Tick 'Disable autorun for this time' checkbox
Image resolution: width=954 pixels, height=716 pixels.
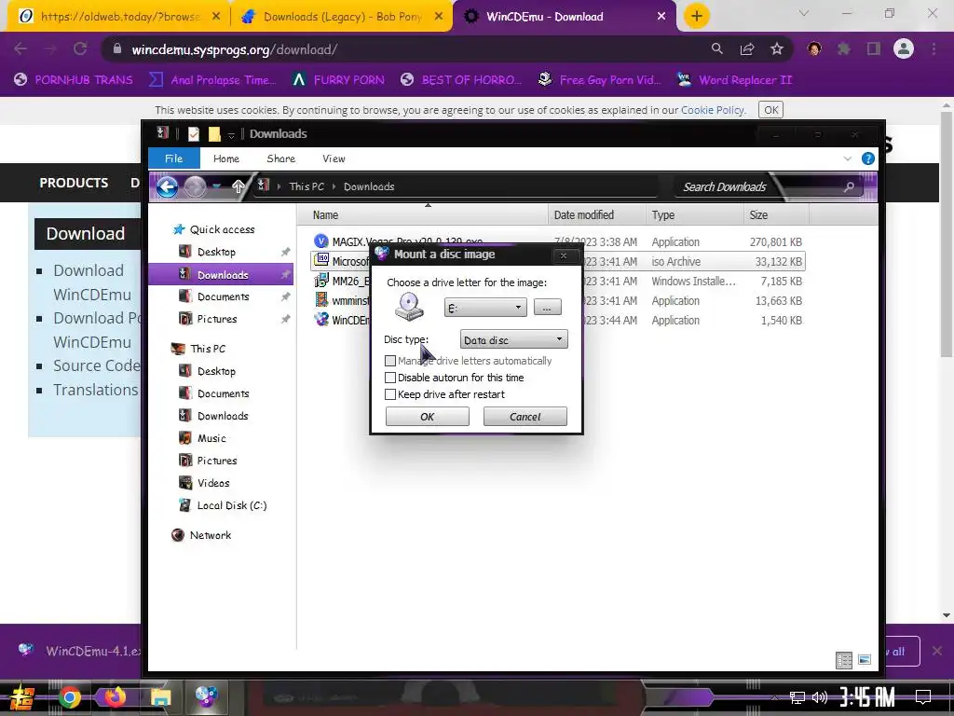tap(390, 378)
